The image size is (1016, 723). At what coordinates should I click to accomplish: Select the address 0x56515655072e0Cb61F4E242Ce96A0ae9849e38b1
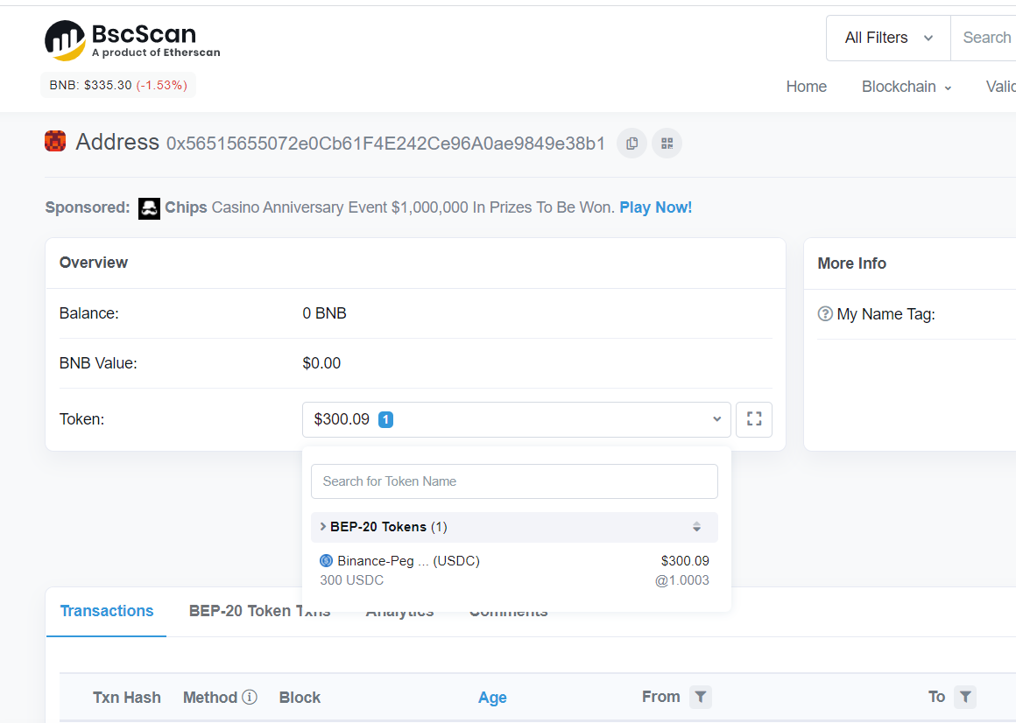coord(385,144)
